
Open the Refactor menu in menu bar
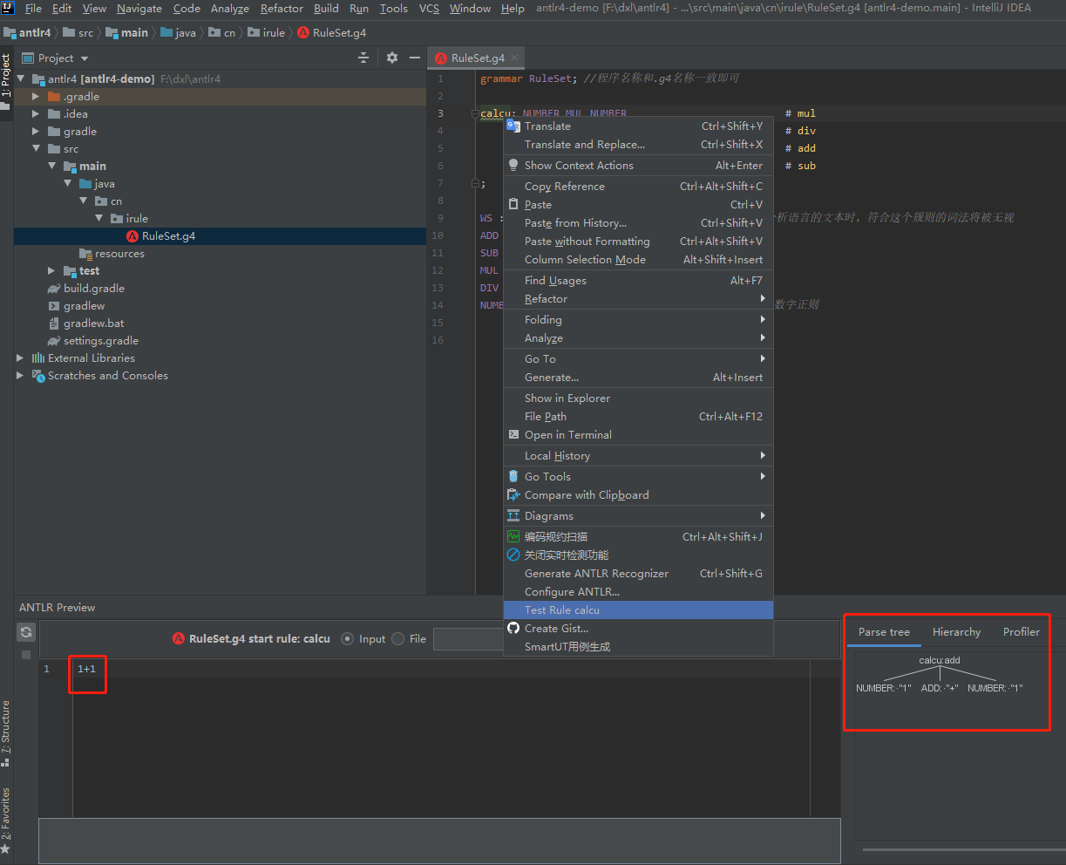point(282,8)
